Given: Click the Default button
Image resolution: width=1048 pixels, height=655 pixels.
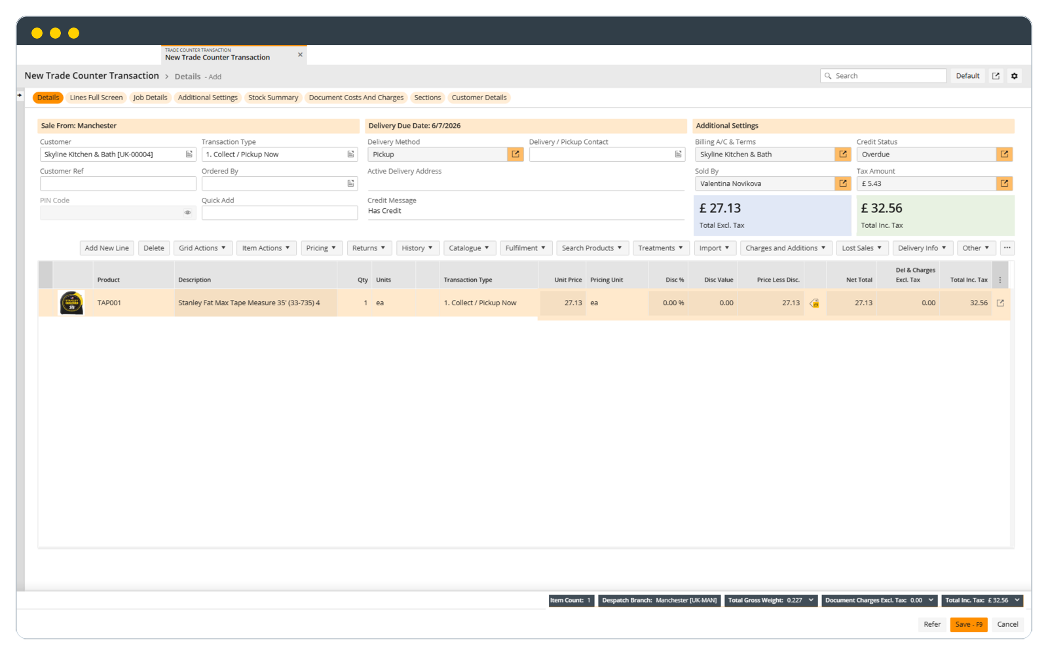Looking at the screenshot, I should point(967,76).
